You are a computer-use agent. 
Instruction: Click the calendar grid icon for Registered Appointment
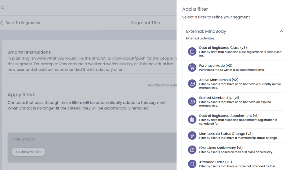click(192, 120)
